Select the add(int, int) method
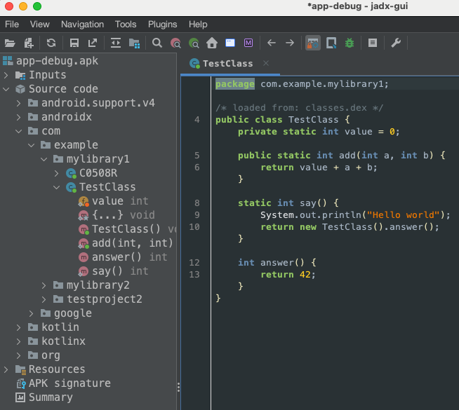Image resolution: width=459 pixels, height=410 pixels. pos(126,243)
